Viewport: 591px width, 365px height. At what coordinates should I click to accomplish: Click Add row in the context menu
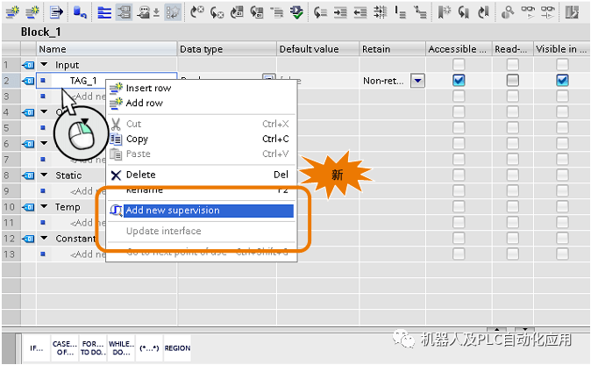(144, 104)
